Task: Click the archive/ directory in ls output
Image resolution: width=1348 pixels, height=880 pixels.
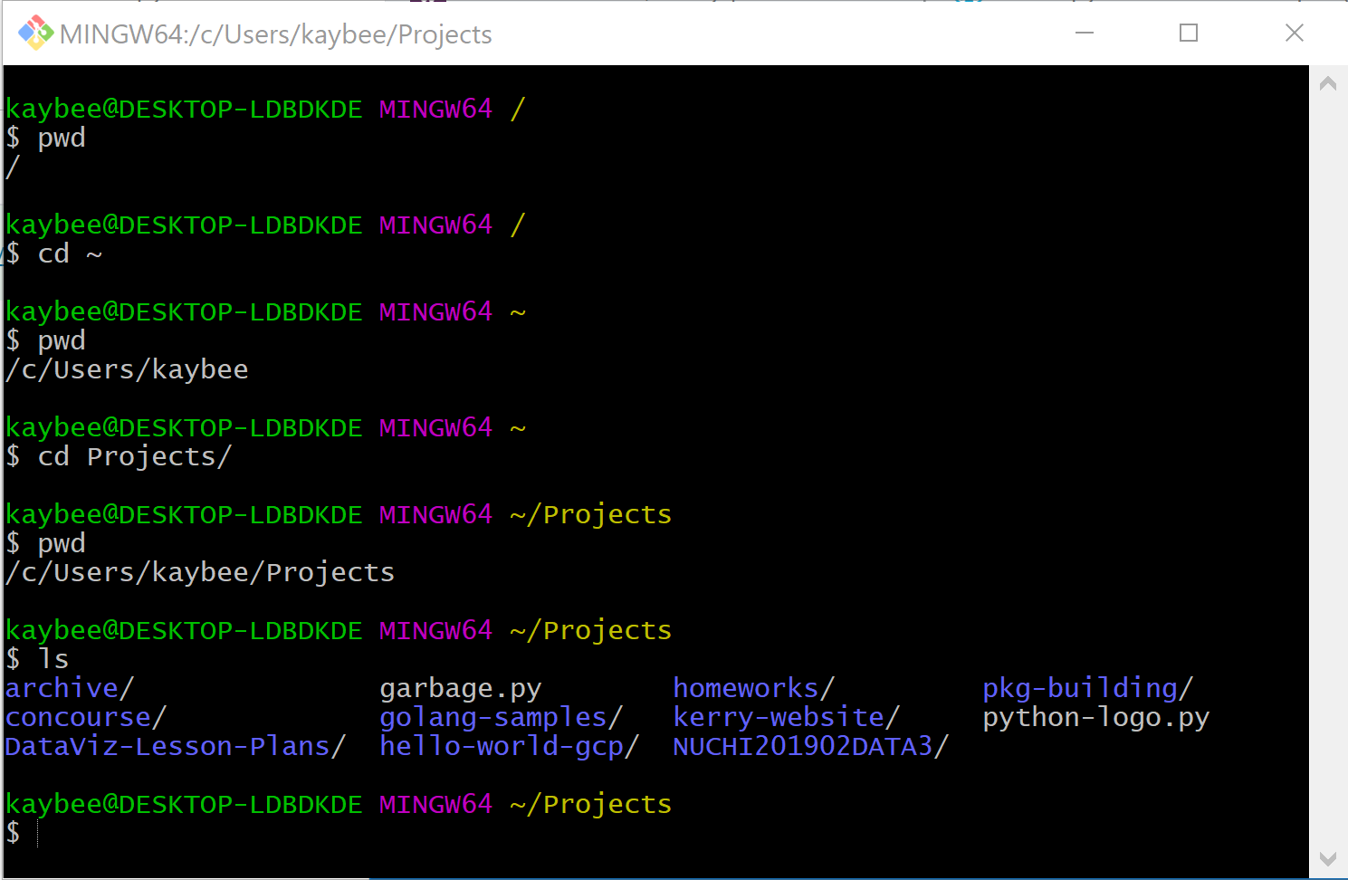Action: pyautogui.click(x=69, y=688)
